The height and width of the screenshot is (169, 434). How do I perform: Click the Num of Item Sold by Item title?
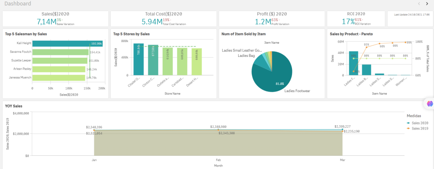(244, 34)
